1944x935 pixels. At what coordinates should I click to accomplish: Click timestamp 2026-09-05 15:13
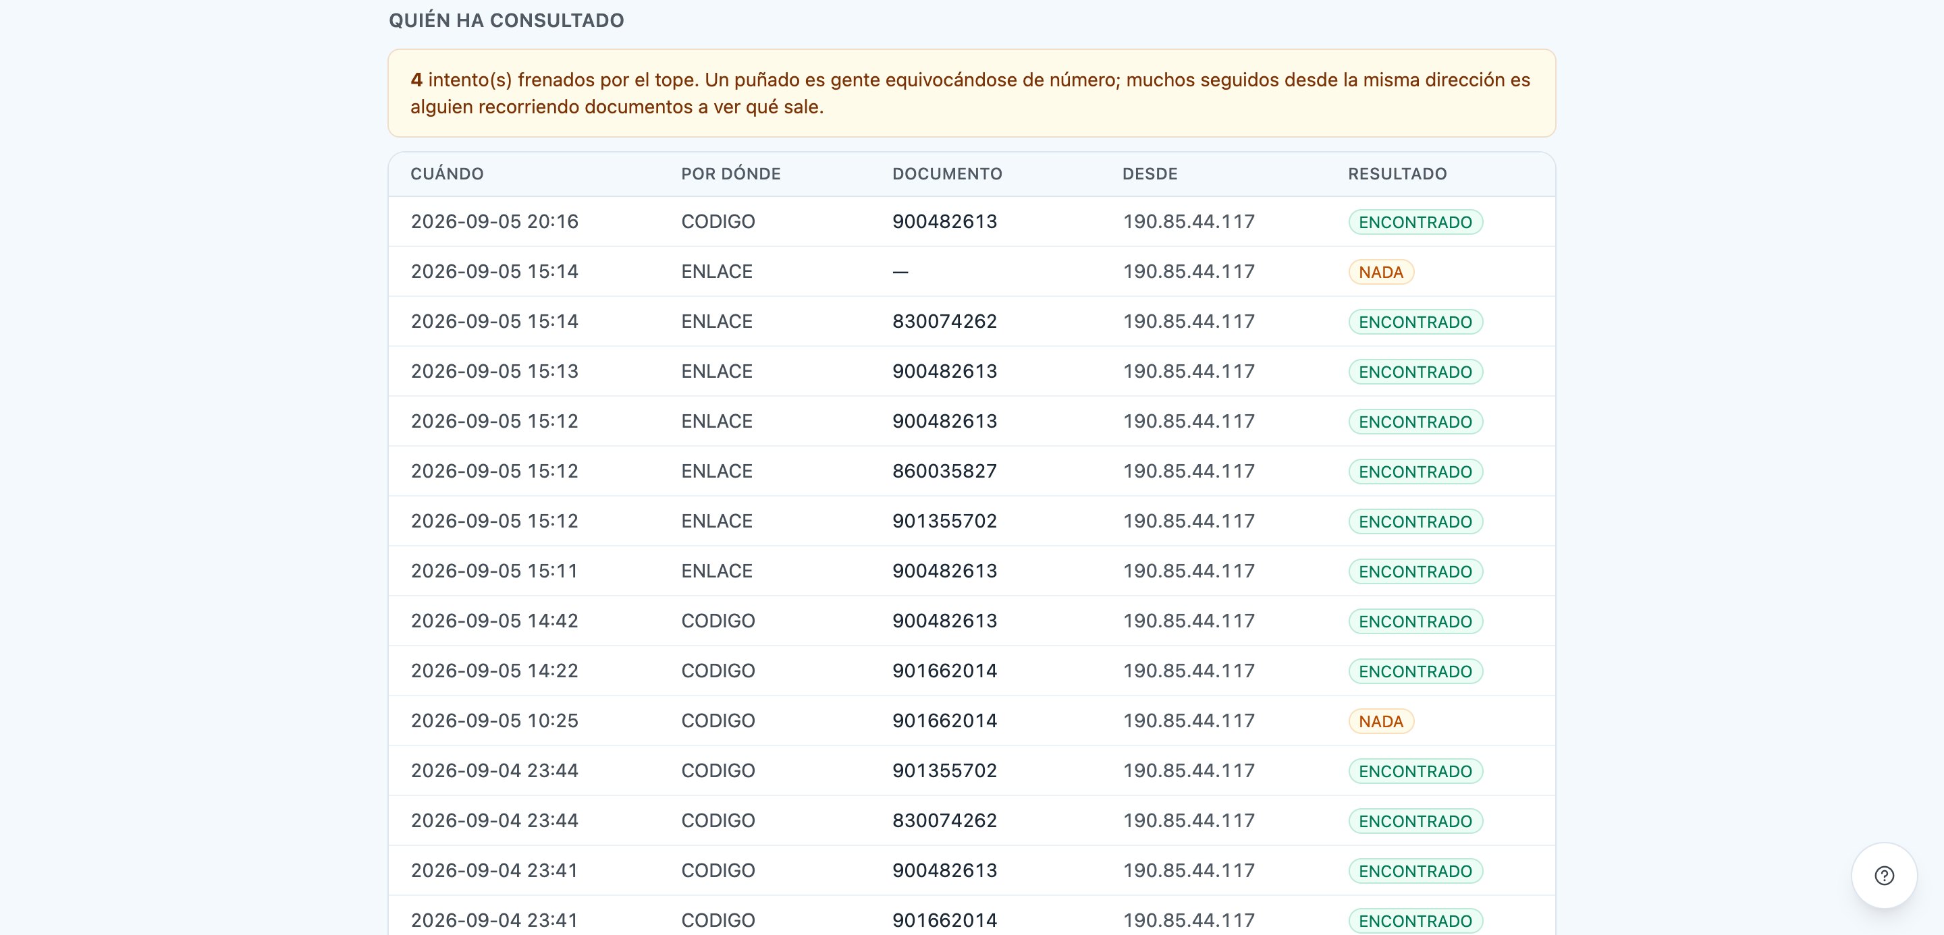point(494,371)
